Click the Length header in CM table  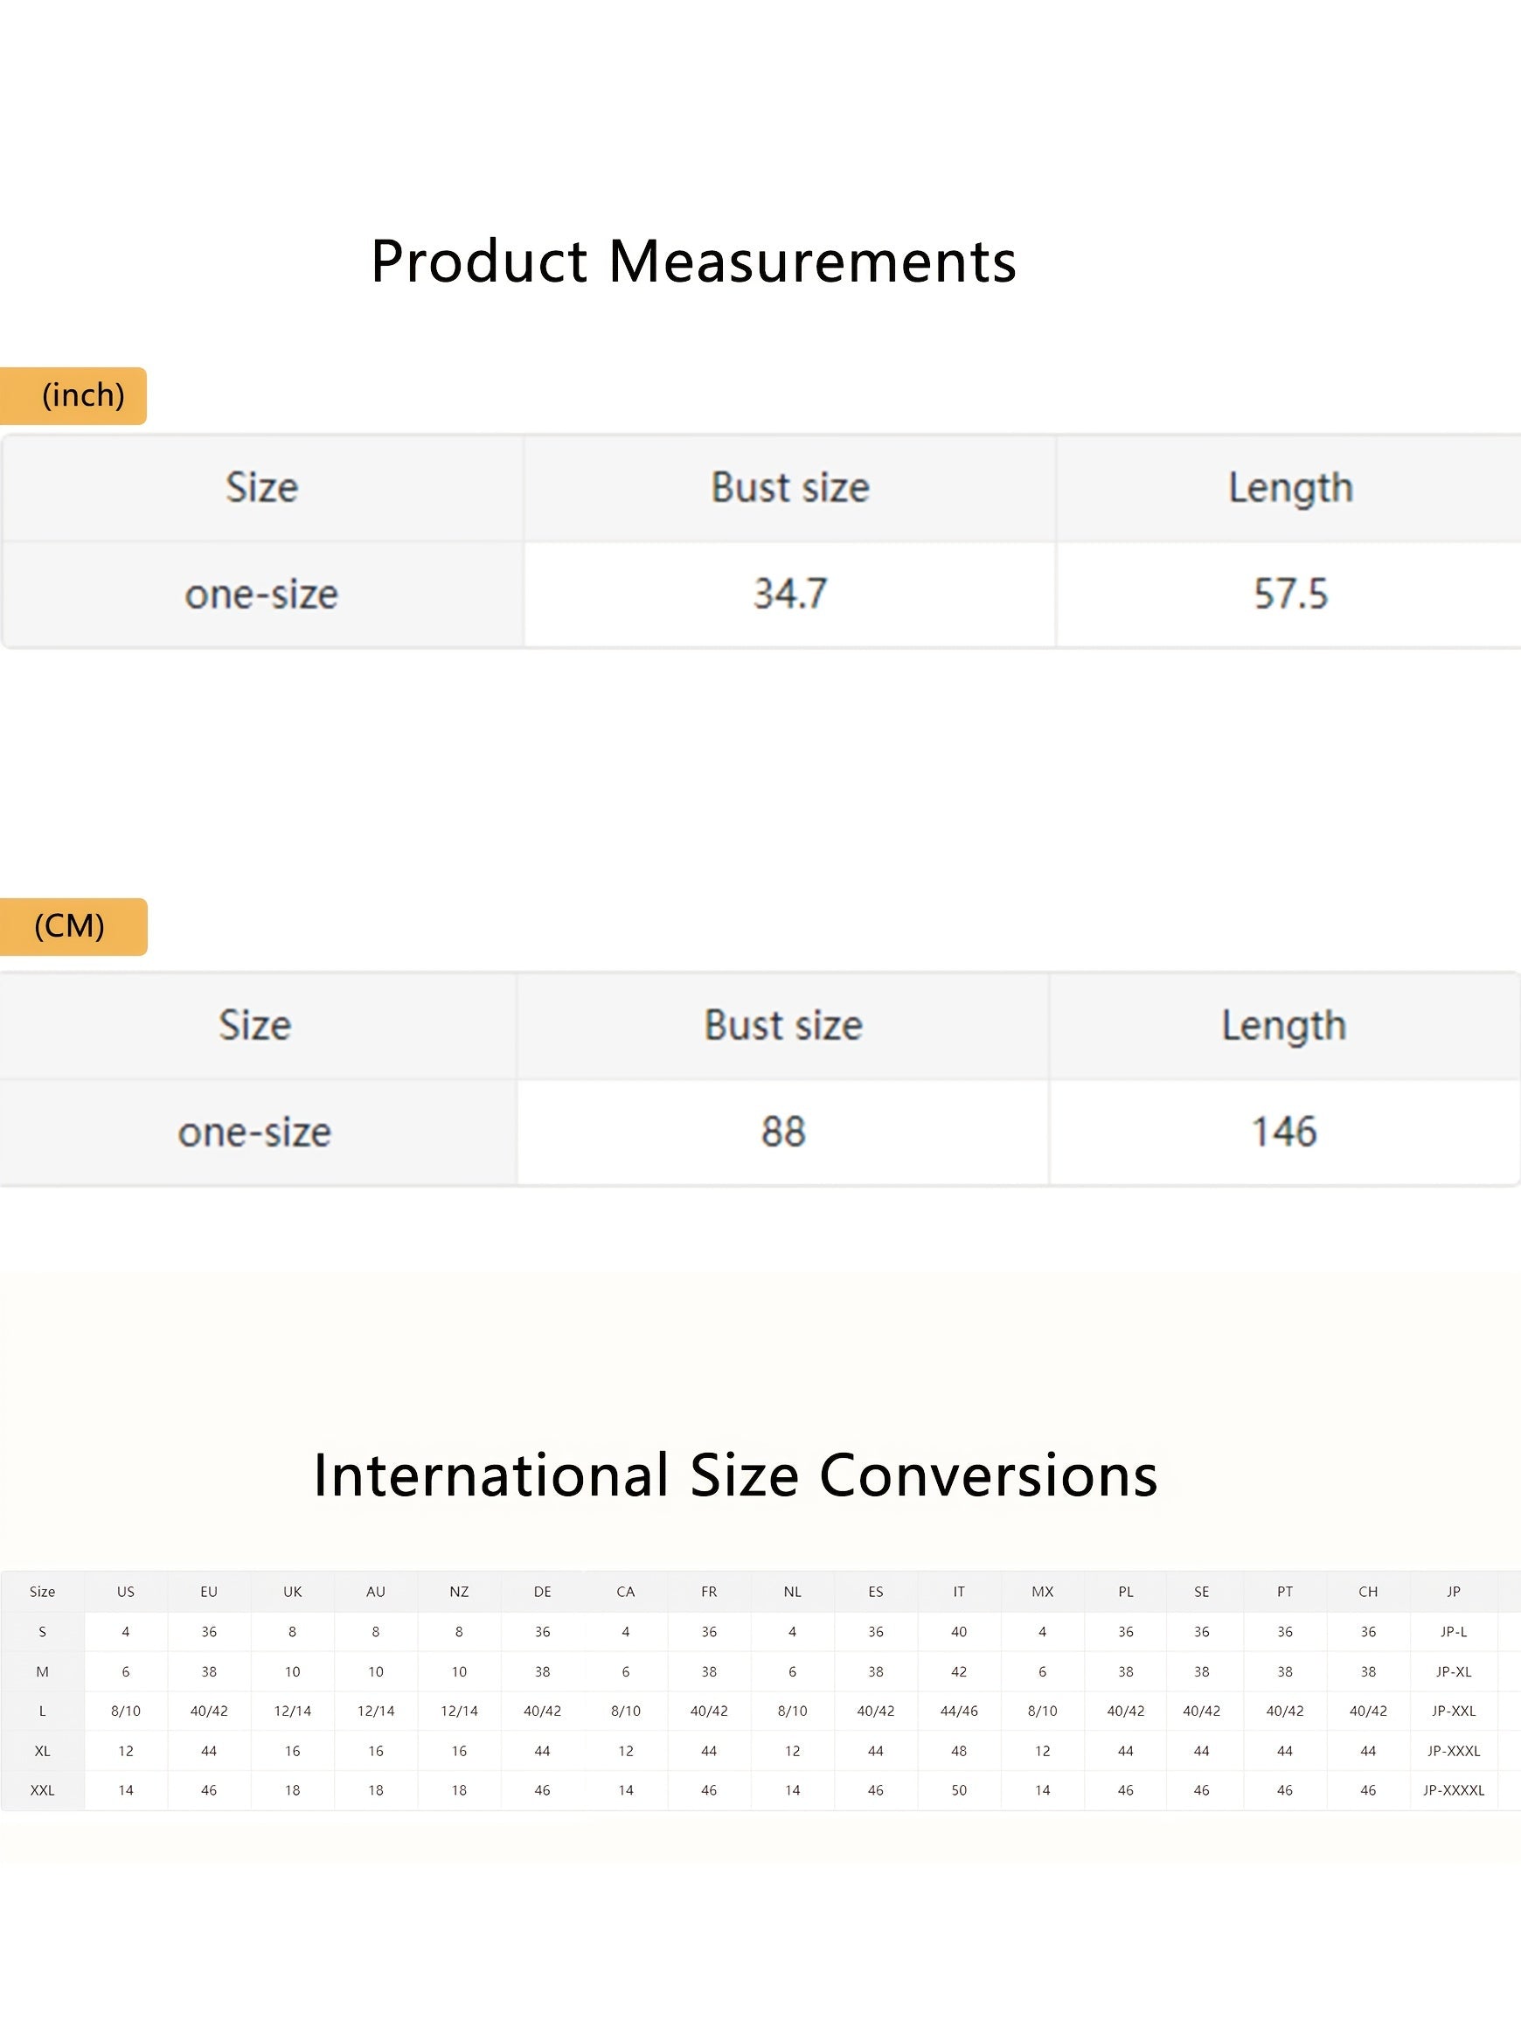[x=1283, y=1027]
